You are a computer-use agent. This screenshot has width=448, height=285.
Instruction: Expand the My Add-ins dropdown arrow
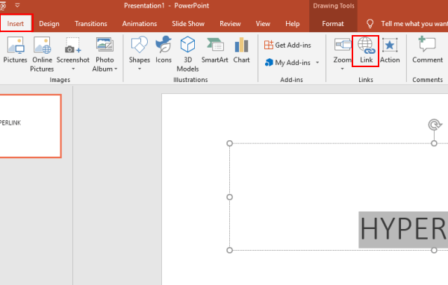point(317,63)
